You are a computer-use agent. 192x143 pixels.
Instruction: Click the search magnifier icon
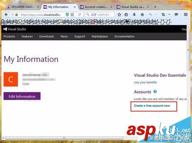point(88,15)
